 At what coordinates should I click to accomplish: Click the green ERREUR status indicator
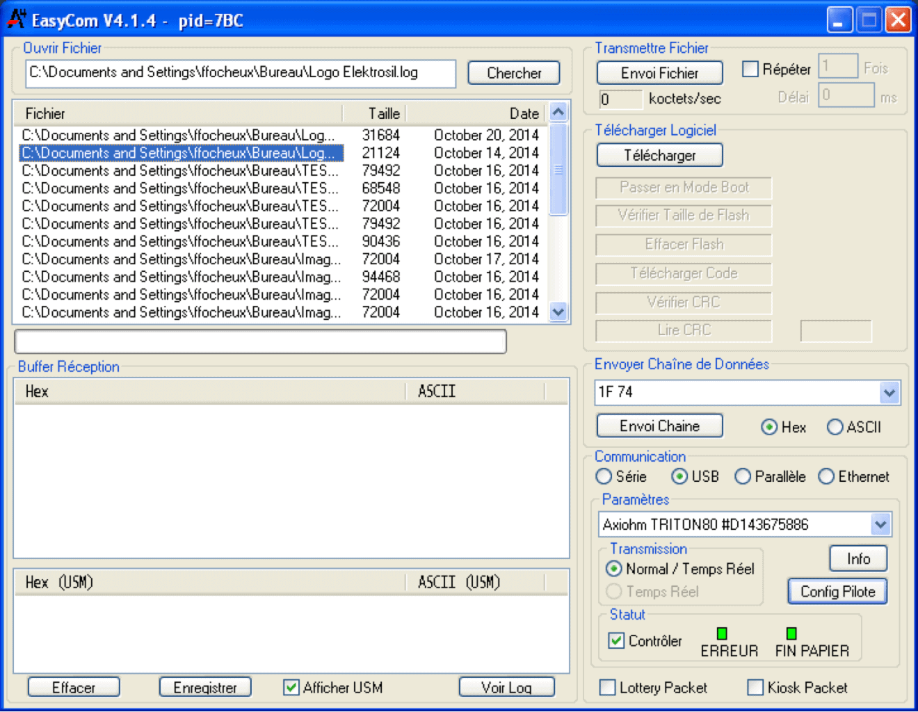721,633
